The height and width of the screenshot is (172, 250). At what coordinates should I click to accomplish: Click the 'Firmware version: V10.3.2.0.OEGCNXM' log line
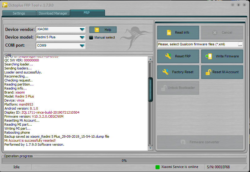point(34,116)
